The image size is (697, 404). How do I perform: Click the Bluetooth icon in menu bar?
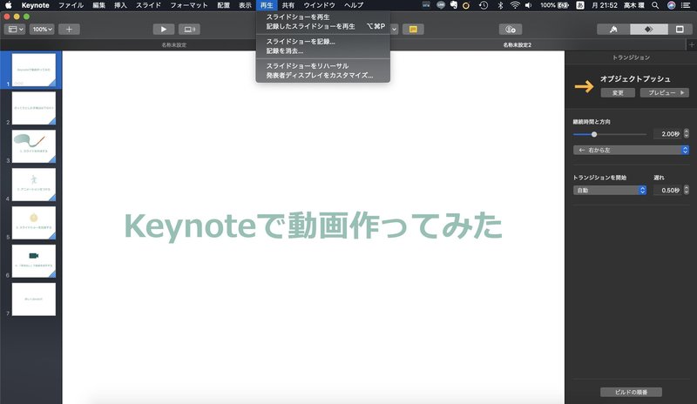point(500,5)
